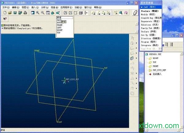Click the Save a copy icon
184x133 pixels.
[20, 13]
